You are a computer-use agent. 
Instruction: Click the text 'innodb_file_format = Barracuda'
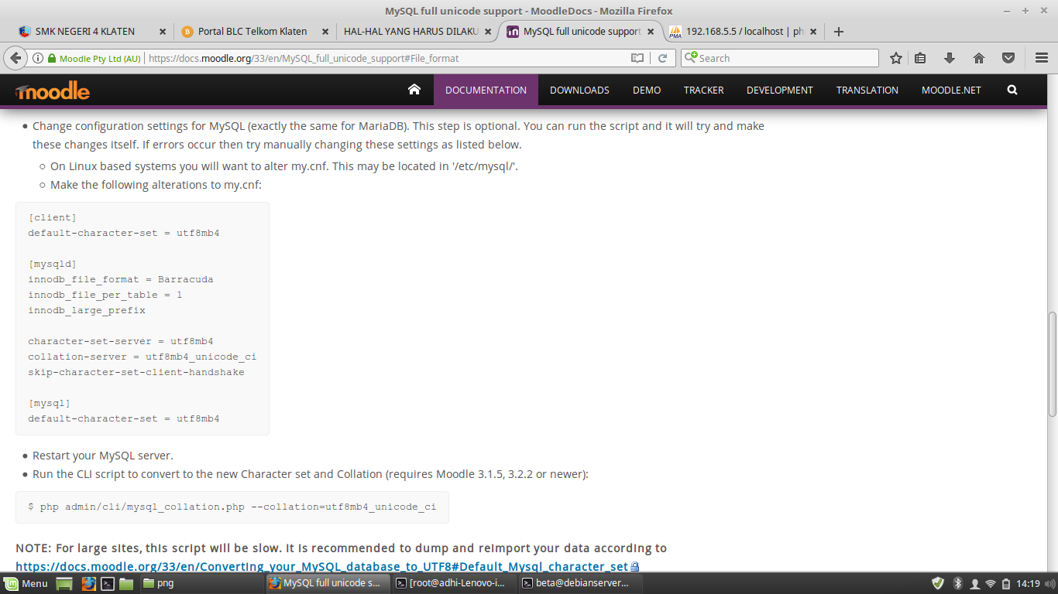121,279
